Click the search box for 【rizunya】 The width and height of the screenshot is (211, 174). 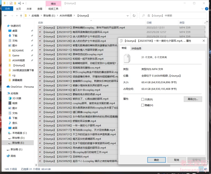click(x=173, y=16)
